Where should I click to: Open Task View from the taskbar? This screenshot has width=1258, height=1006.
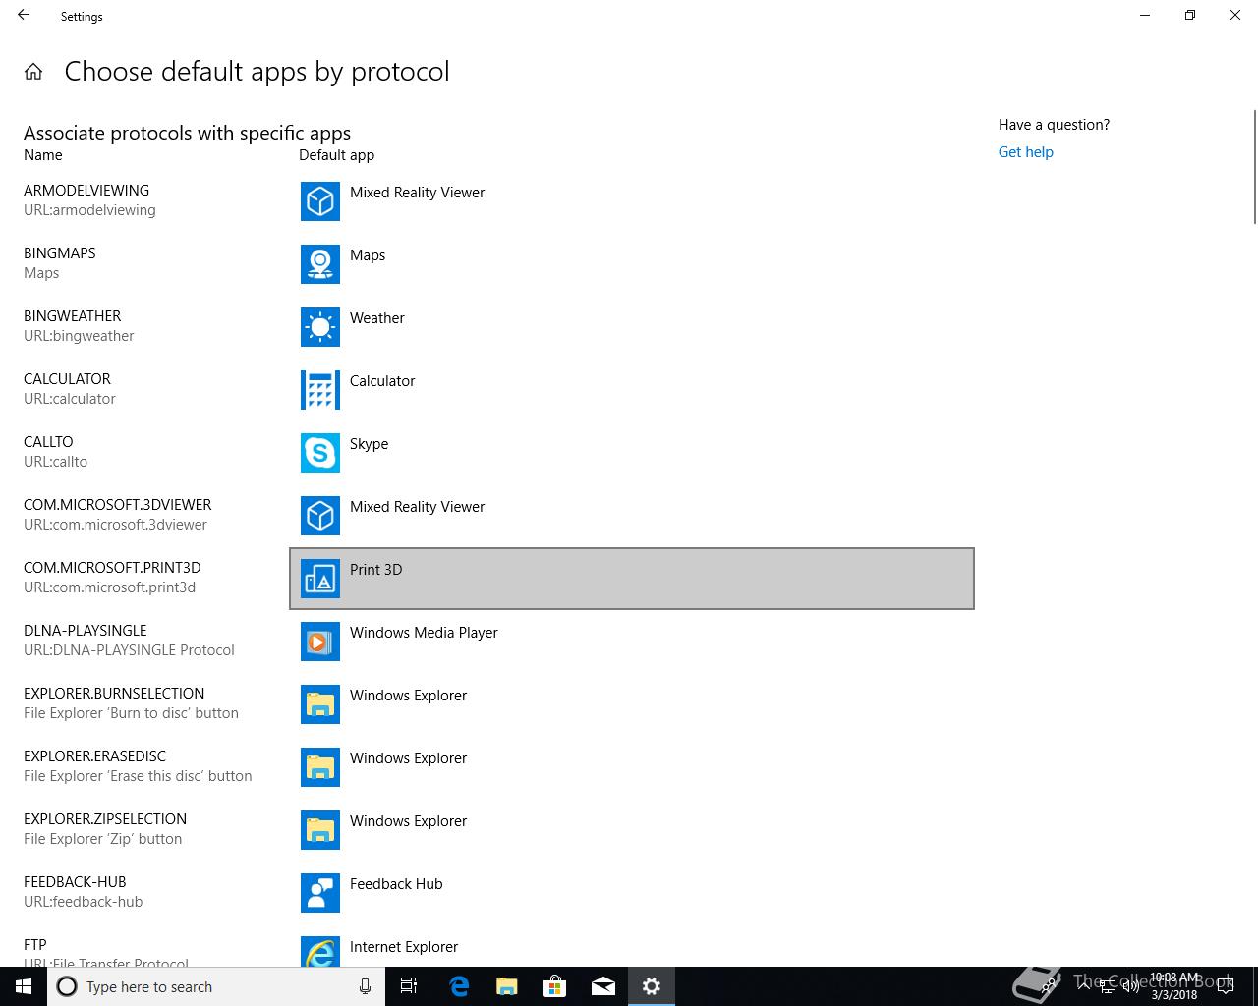pyautogui.click(x=409, y=986)
